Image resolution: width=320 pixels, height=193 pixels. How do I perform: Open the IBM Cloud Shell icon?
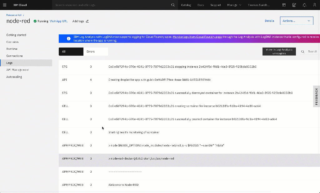[284, 5]
